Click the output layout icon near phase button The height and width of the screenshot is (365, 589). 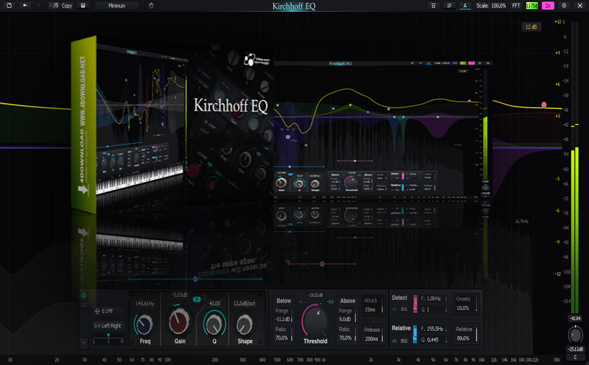[433, 6]
